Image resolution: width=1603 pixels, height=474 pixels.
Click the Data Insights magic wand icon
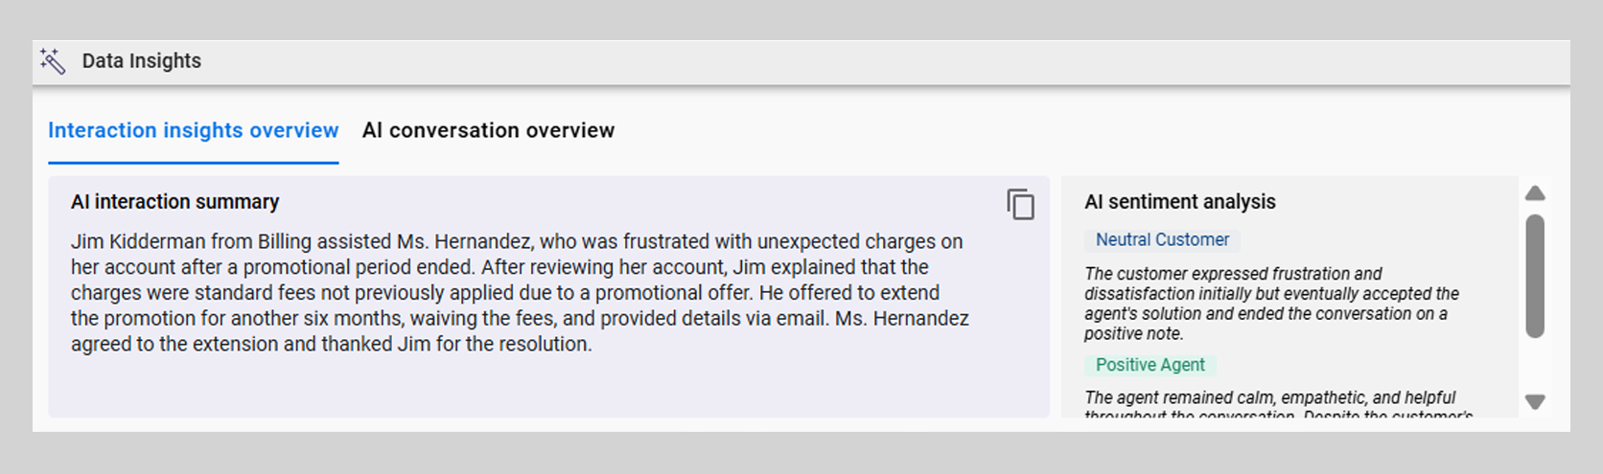(53, 61)
